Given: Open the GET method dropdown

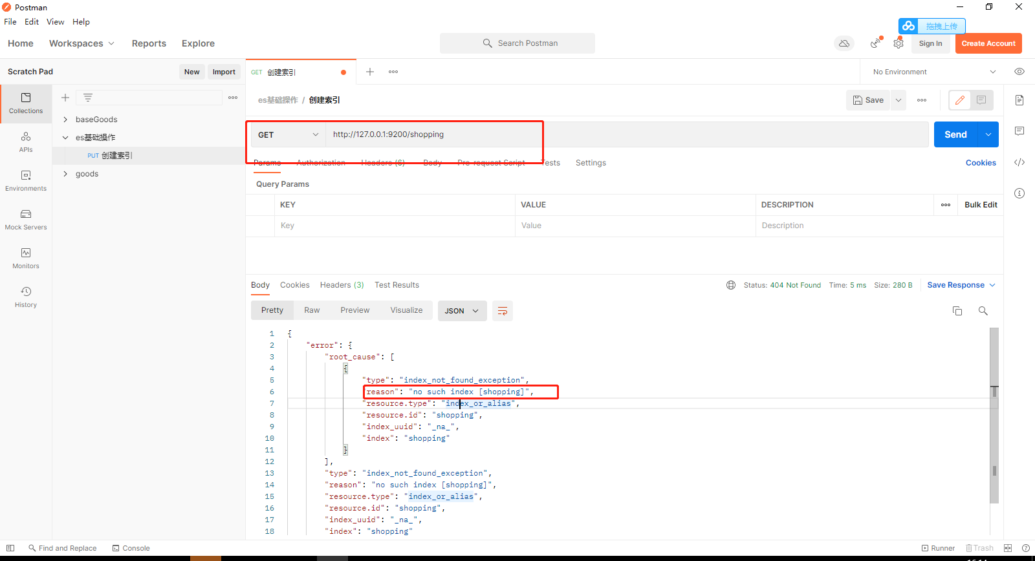Looking at the screenshot, I should point(288,134).
